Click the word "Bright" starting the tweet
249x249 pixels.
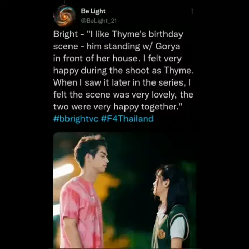[65, 34]
